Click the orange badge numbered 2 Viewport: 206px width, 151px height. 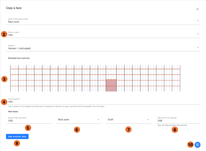4,34
